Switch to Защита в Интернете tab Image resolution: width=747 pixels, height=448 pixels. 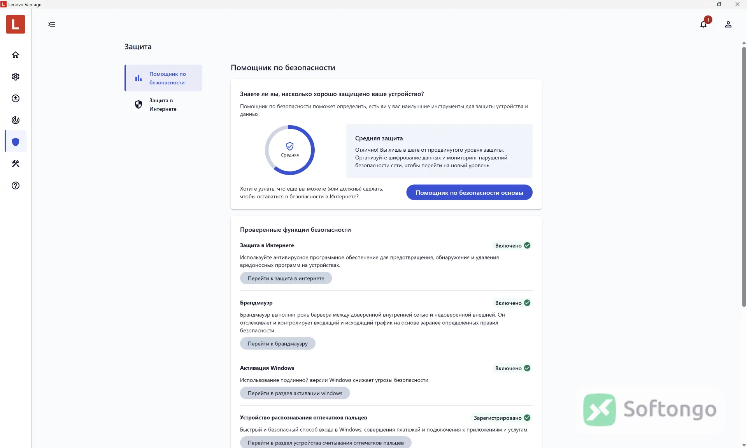(163, 105)
